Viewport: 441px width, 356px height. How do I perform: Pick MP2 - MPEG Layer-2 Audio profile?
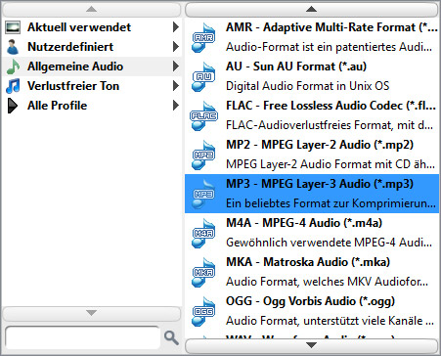coord(312,155)
